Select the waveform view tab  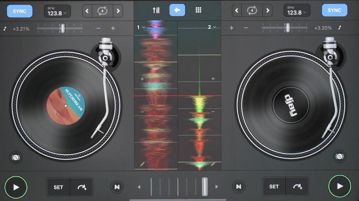pyautogui.click(x=177, y=10)
